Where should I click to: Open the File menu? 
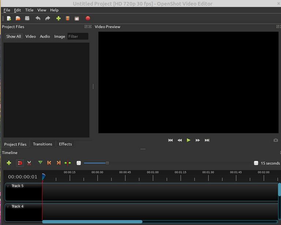tap(7, 10)
